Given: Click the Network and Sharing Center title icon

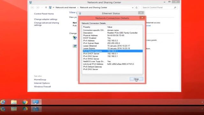Looking at the screenshot, I should coord(31,2).
